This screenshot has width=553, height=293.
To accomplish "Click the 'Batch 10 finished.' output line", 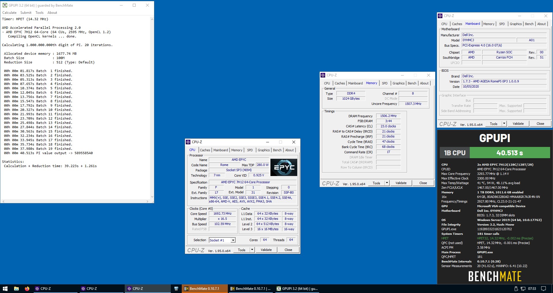I will [x=38, y=110].
